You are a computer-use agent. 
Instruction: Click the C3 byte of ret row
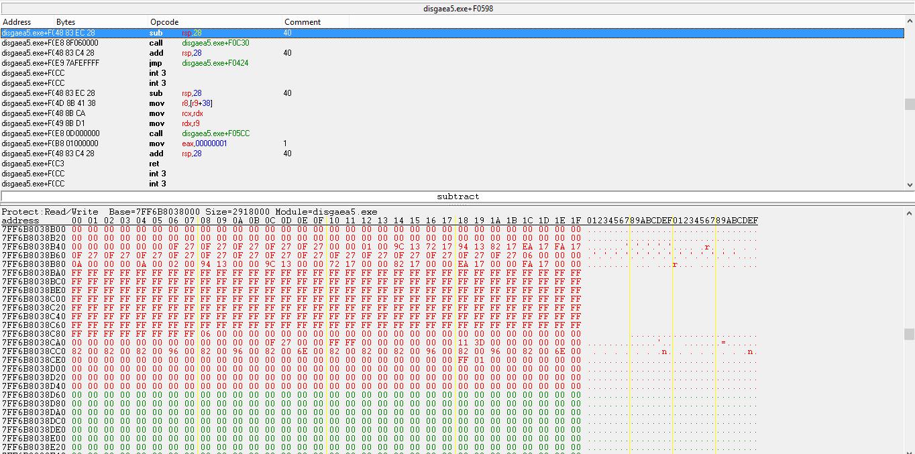click(60, 164)
